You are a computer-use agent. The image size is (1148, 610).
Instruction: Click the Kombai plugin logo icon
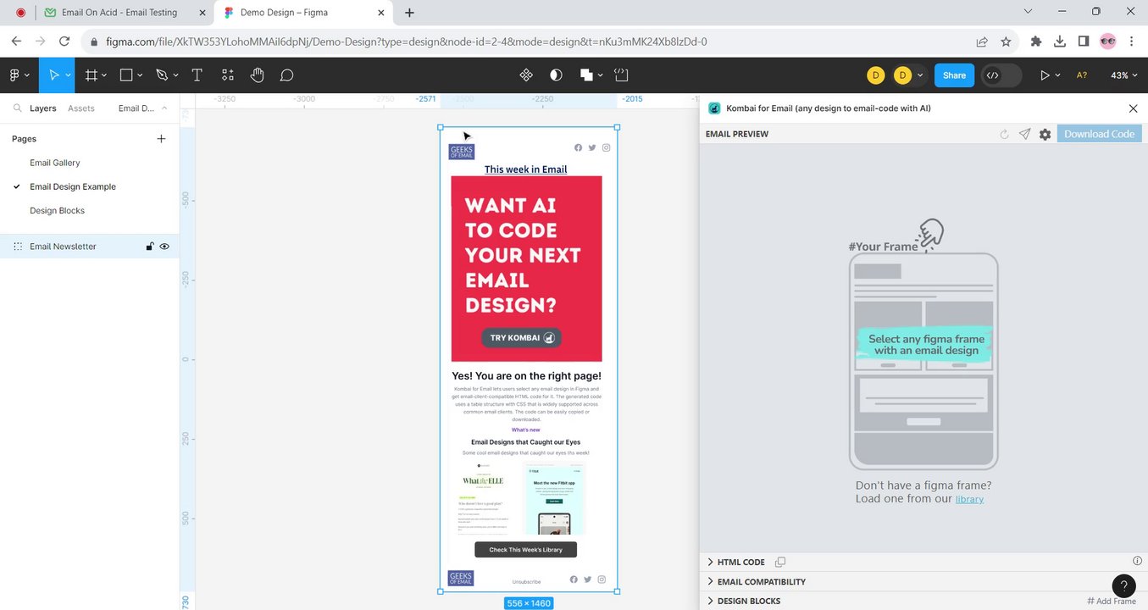click(x=714, y=108)
